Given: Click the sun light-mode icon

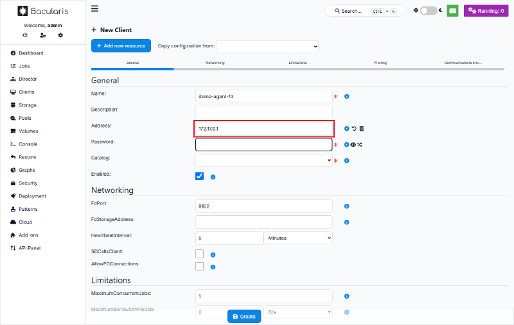Looking at the screenshot, I should tap(416, 10).
